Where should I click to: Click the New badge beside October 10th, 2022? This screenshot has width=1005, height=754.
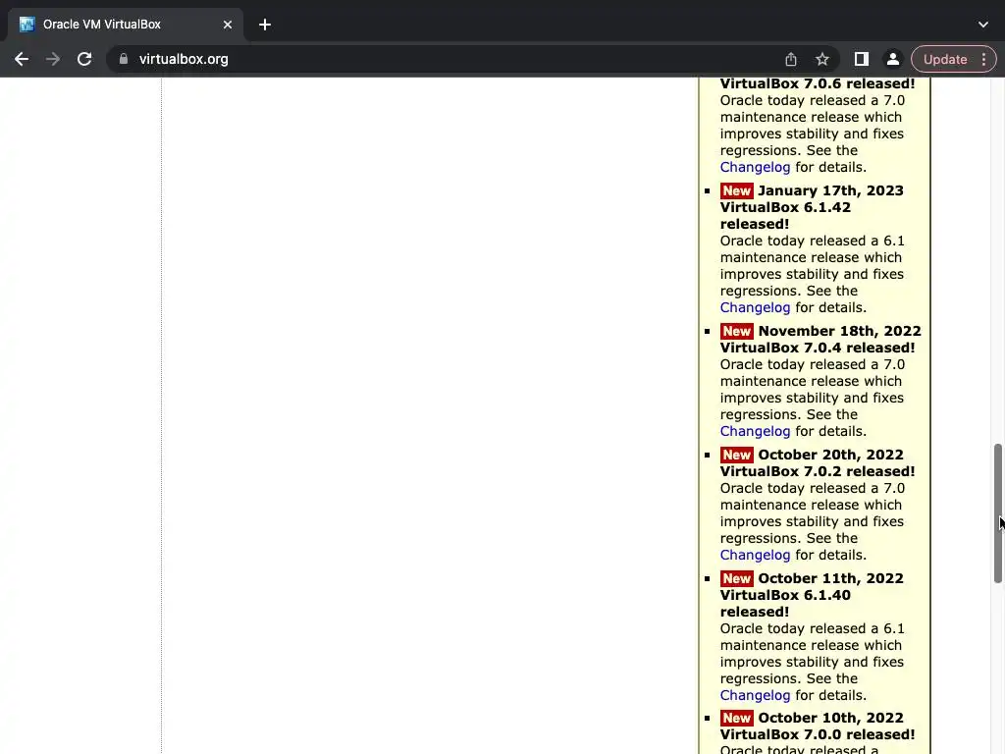(736, 718)
